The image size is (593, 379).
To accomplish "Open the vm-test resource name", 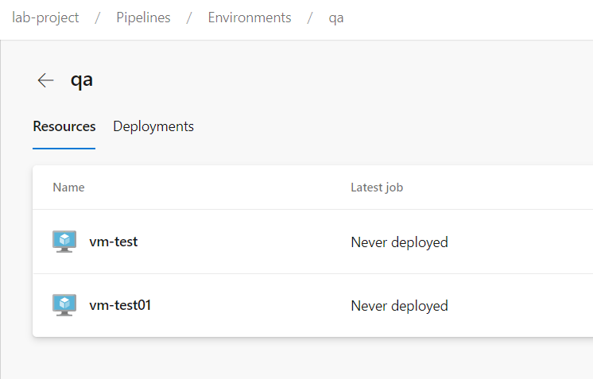I will (113, 242).
